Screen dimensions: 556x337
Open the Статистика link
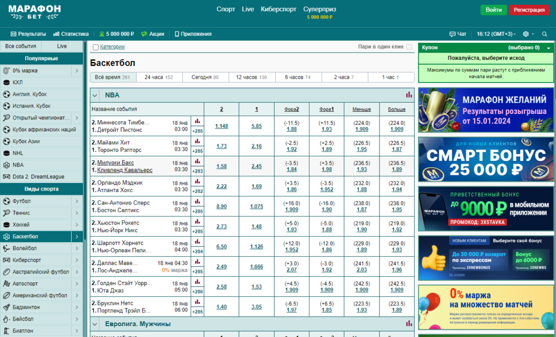[71, 34]
